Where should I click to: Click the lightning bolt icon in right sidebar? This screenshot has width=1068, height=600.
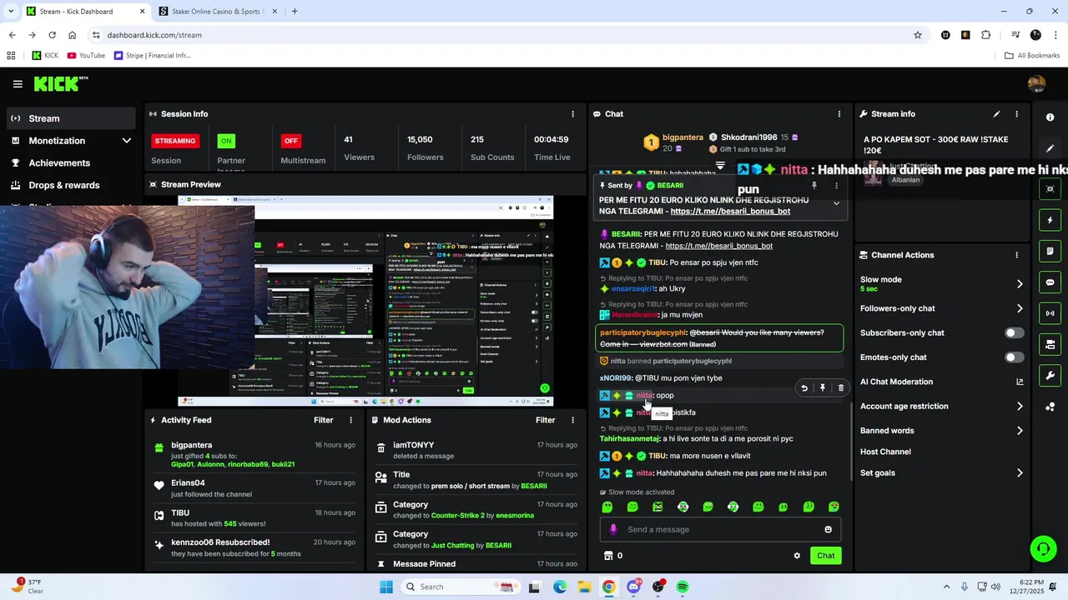(1050, 220)
